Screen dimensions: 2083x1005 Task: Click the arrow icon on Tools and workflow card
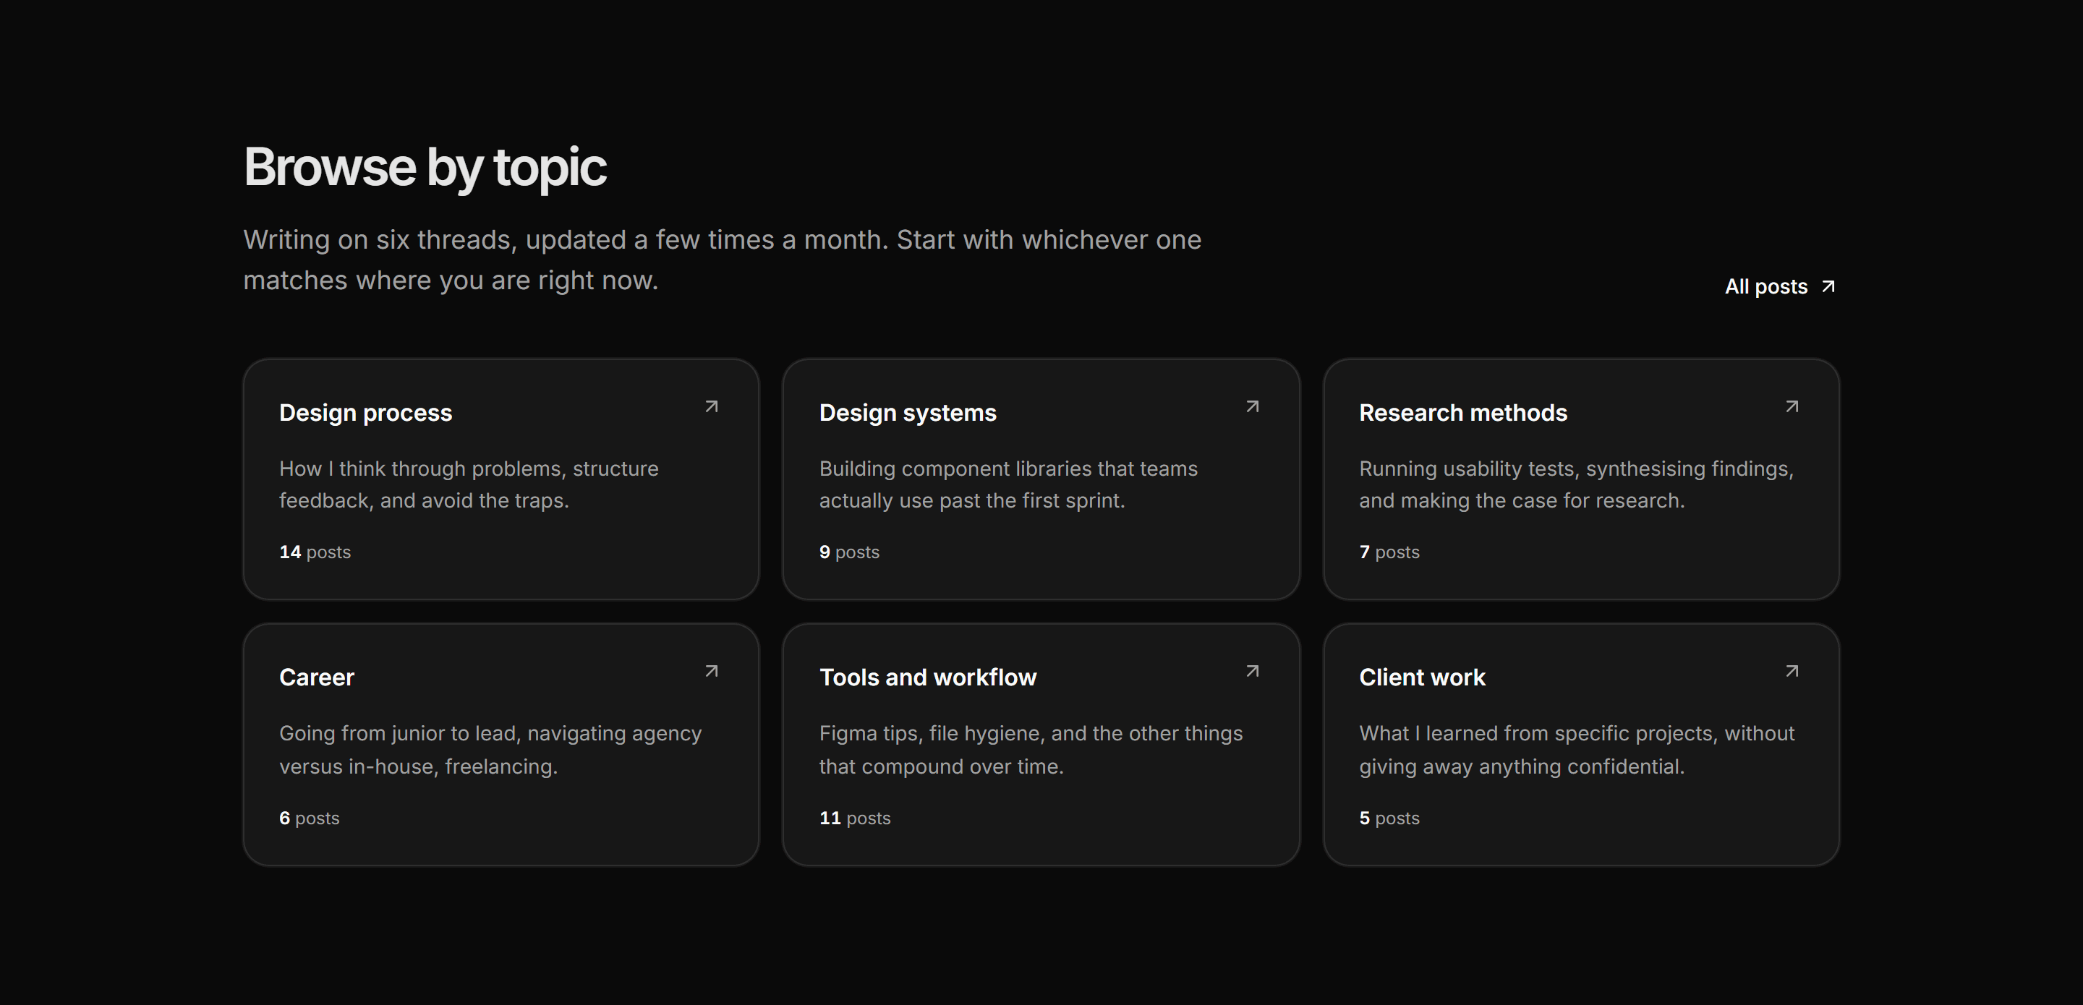point(1253,671)
